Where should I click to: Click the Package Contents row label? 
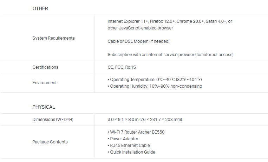point(50,142)
